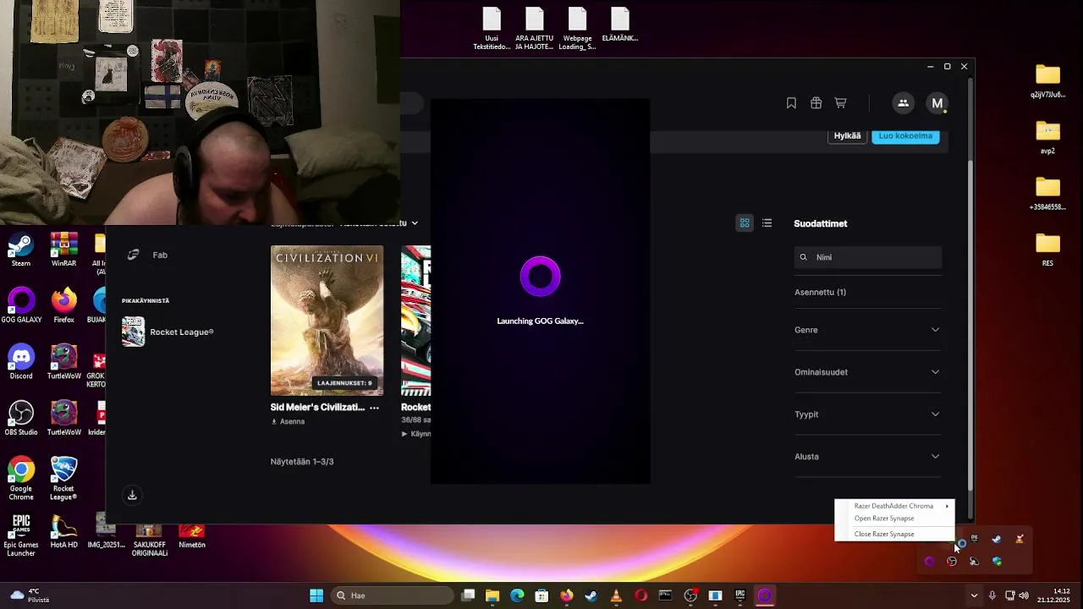Image resolution: width=1083 pixels, height=609 pixels.
Task: Expand the Alusta filter
Action: point(867,457)
